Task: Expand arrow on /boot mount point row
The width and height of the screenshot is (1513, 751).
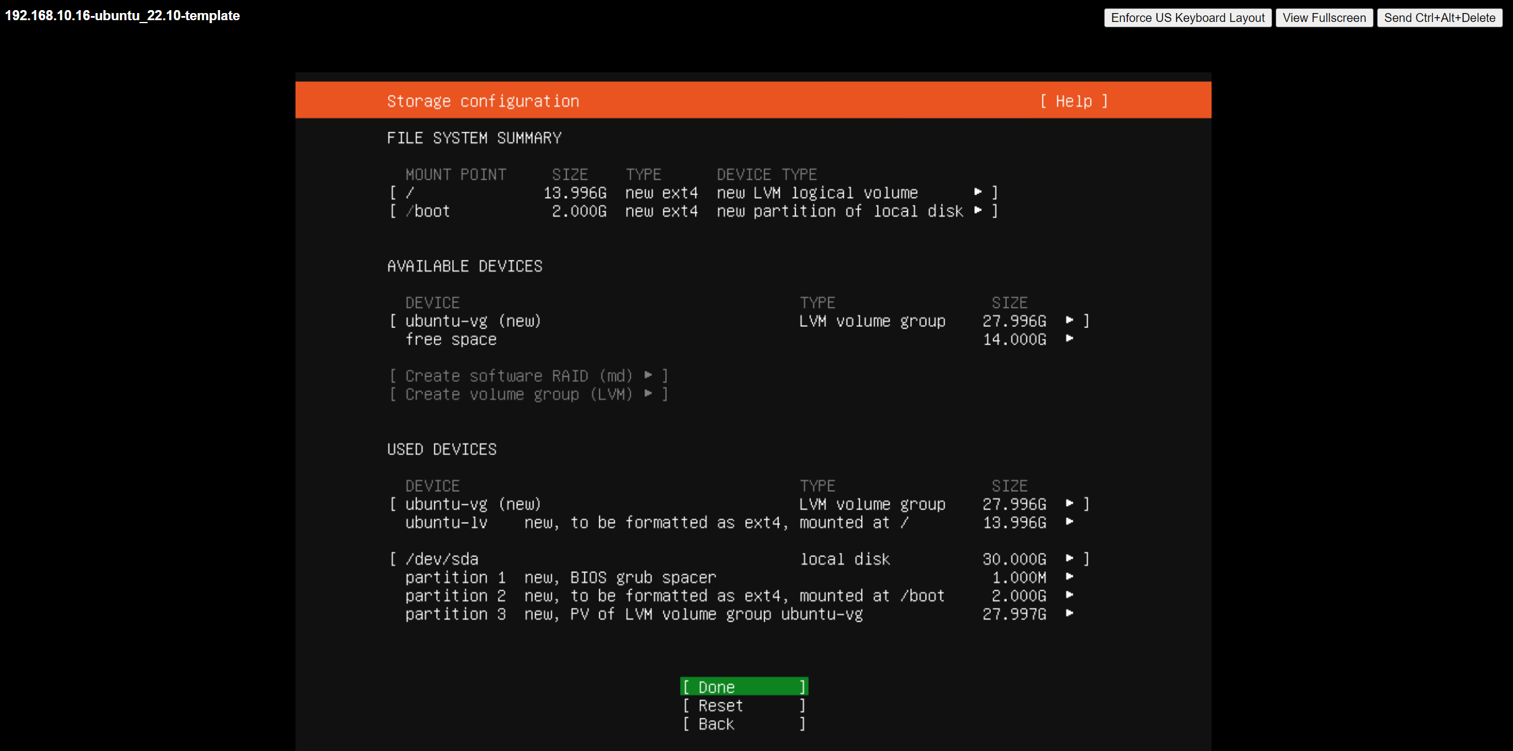Action: (978, 210)
